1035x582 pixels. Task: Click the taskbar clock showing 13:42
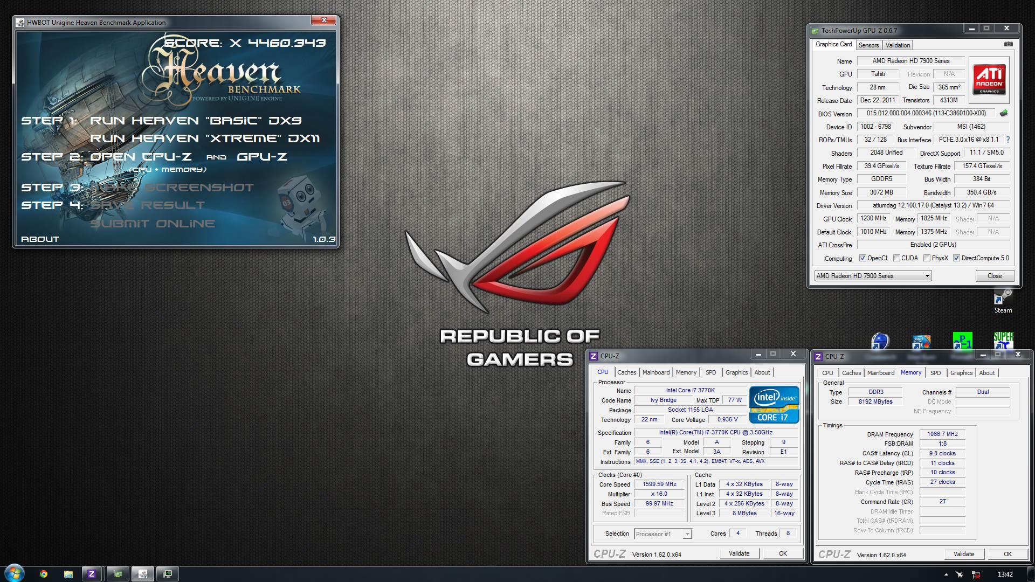click(x=1005, y=574)
